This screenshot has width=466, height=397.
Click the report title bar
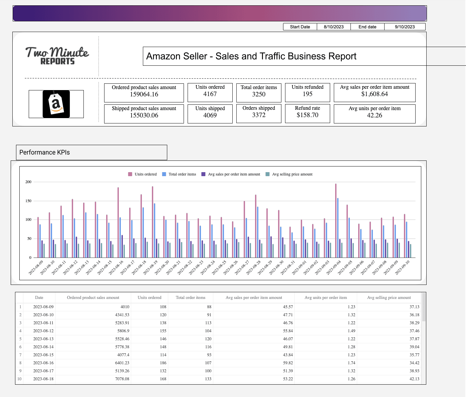tap(284, 56)
